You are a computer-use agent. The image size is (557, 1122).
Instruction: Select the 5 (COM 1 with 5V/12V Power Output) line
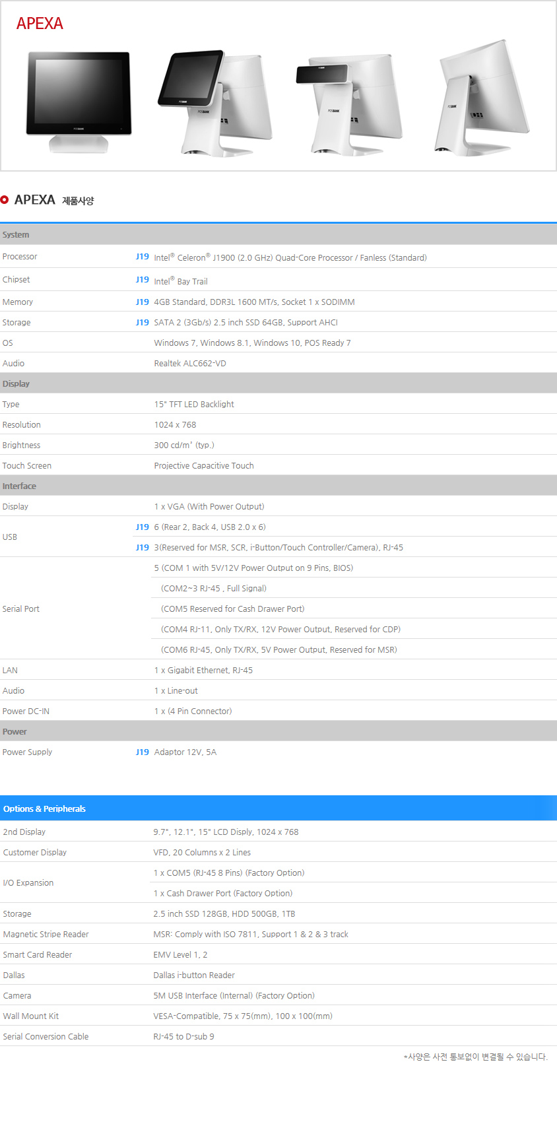pos(253,568)
